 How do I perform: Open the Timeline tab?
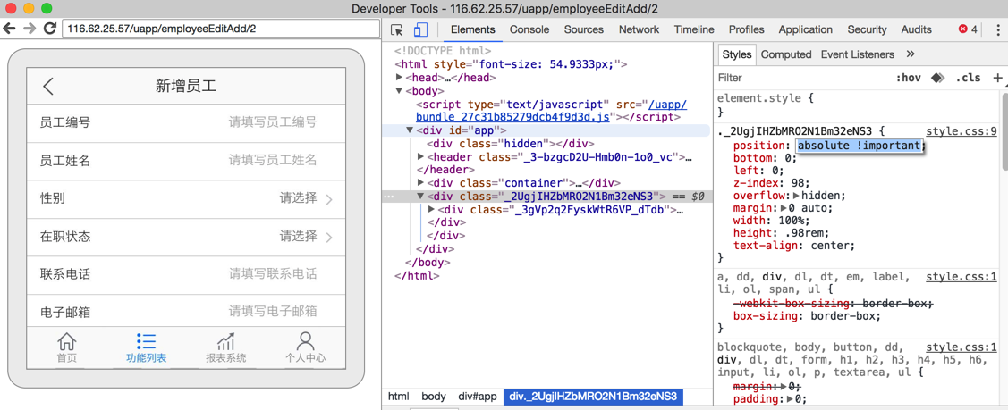tap(694, 29)
